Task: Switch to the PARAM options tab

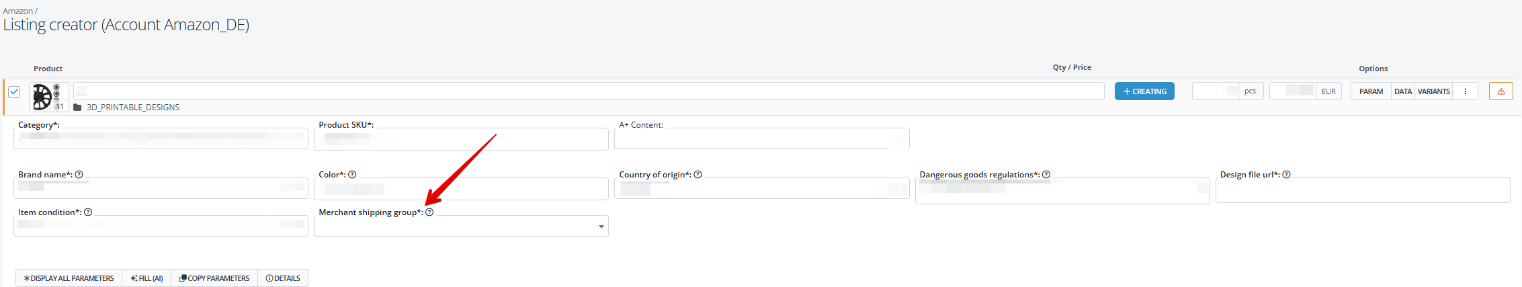Action: (x=1371, y=91)
